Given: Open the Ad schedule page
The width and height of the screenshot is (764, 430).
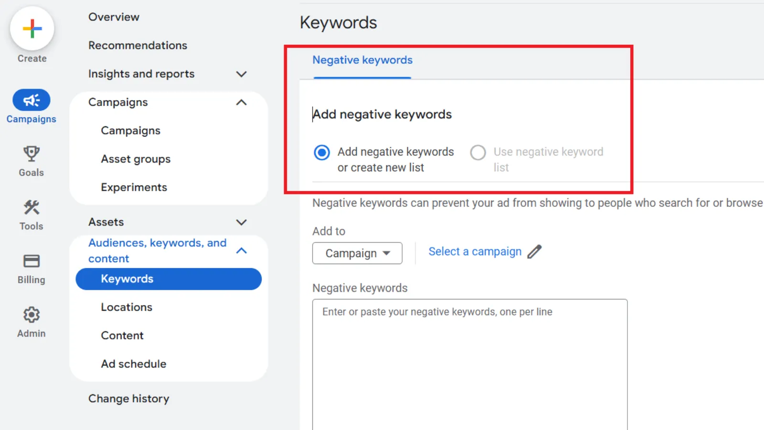Looking at the screenshot, I should (x=134, y=364).
